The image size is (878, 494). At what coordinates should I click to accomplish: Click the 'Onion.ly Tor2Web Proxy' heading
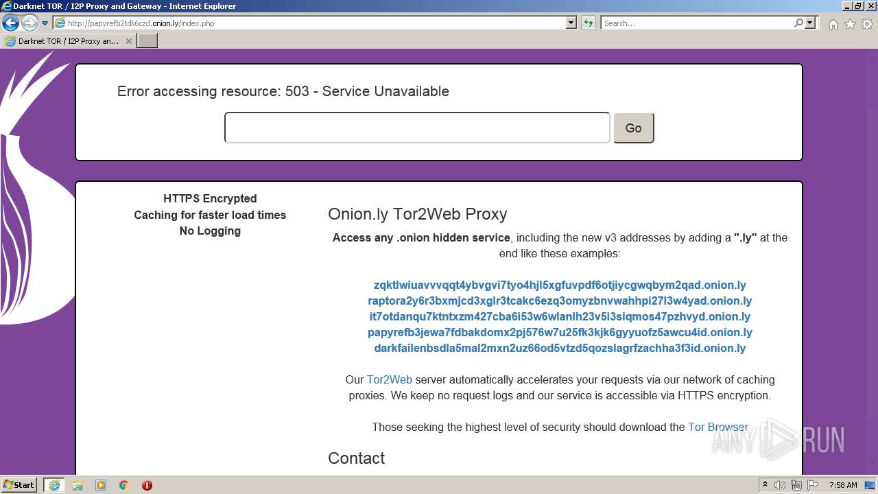[418, 214]
